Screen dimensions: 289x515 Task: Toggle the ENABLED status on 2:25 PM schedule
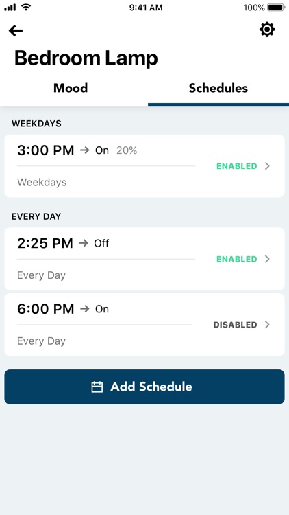236,259
